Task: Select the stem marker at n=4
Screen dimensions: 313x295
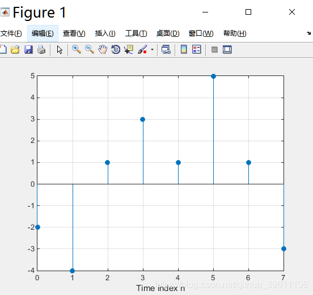Action: pos(178,163)
